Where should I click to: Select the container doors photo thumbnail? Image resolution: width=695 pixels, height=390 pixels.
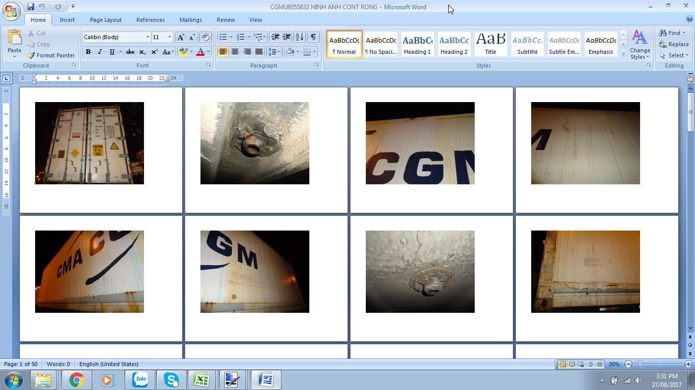click(90, 143)
